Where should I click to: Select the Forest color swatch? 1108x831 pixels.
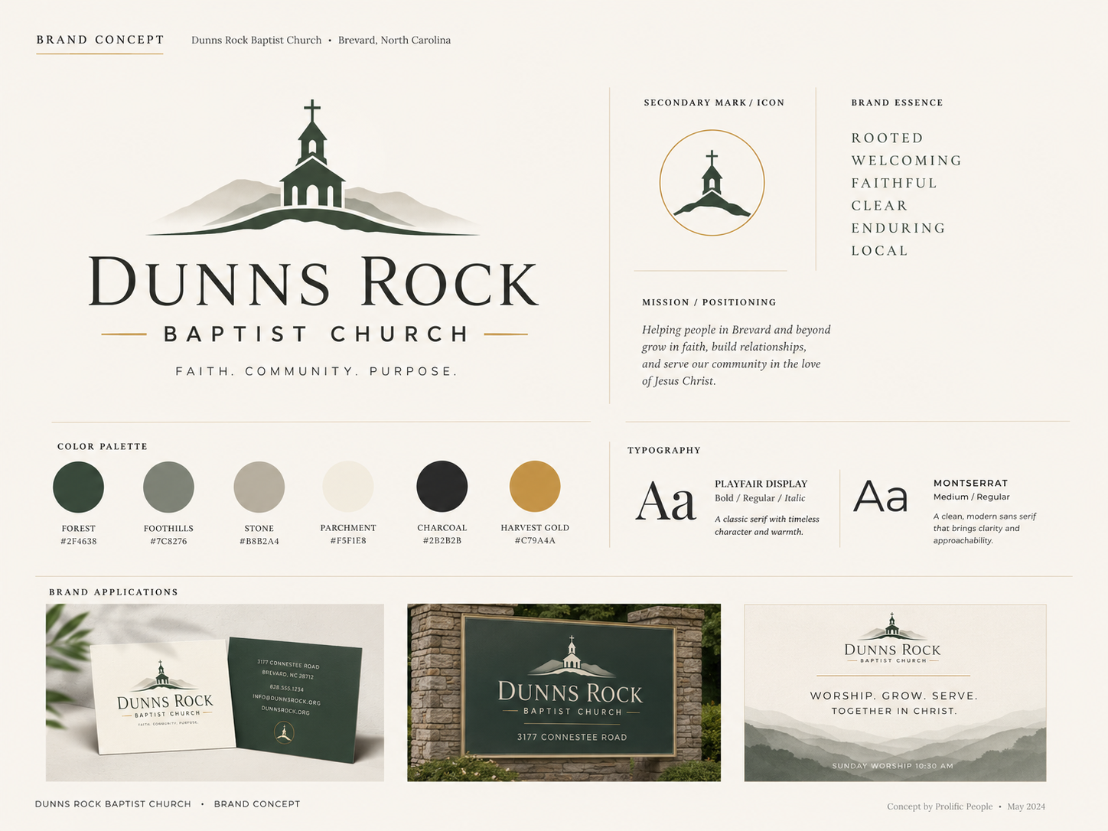[78, 487]
